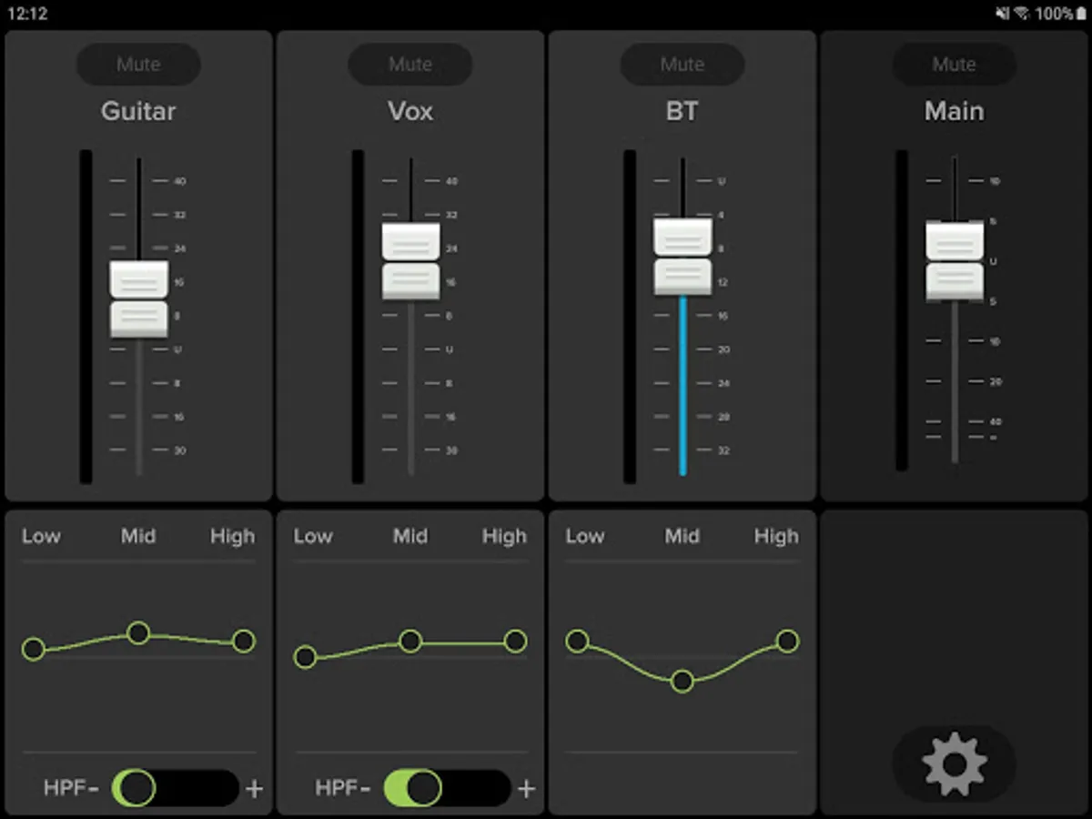Viewport: 1092px width, 819px height.
Task: Tap the Vox EQ High label
Action: click(x=505, y=537)
